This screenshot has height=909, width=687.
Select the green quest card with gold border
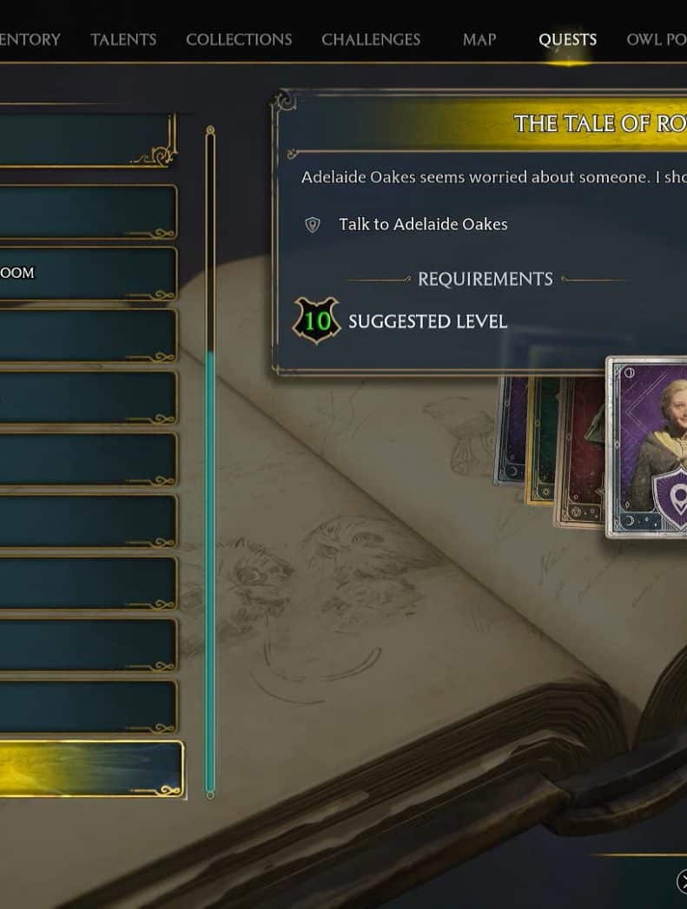(540, 440)
